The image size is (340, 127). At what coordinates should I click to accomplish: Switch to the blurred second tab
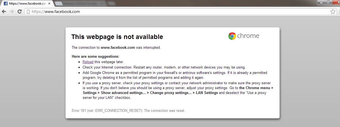pos(79,4)
